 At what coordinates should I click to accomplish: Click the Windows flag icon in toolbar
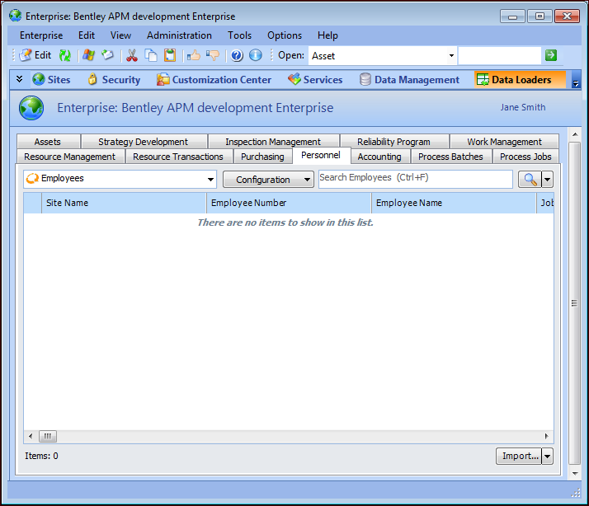(x=88, y=55)
